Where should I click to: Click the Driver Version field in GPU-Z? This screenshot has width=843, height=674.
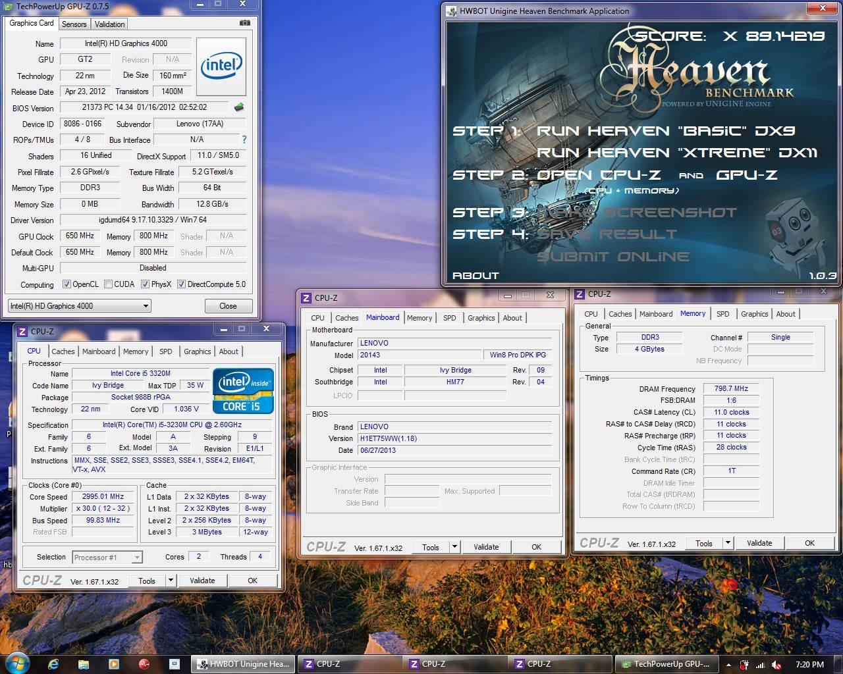(153, 220)
